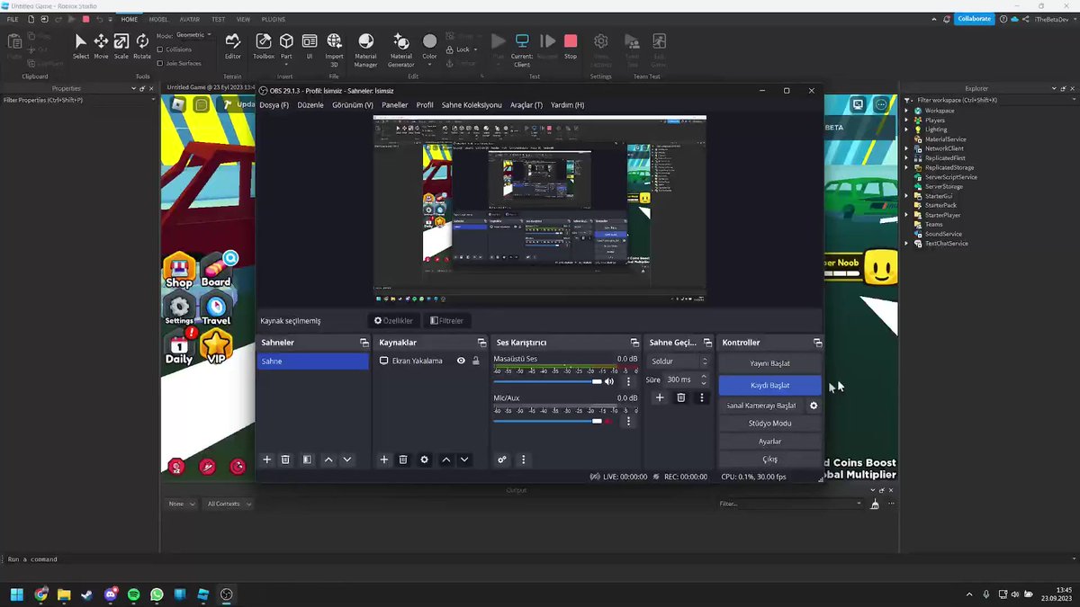The image size is (1080, 607).
Task: Adjust the Masaüstü Ses volume slider
Action: [x=547, y=382]
